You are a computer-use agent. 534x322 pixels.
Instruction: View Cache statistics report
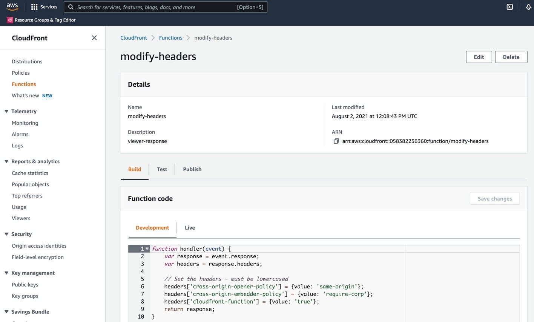[30, 173]
